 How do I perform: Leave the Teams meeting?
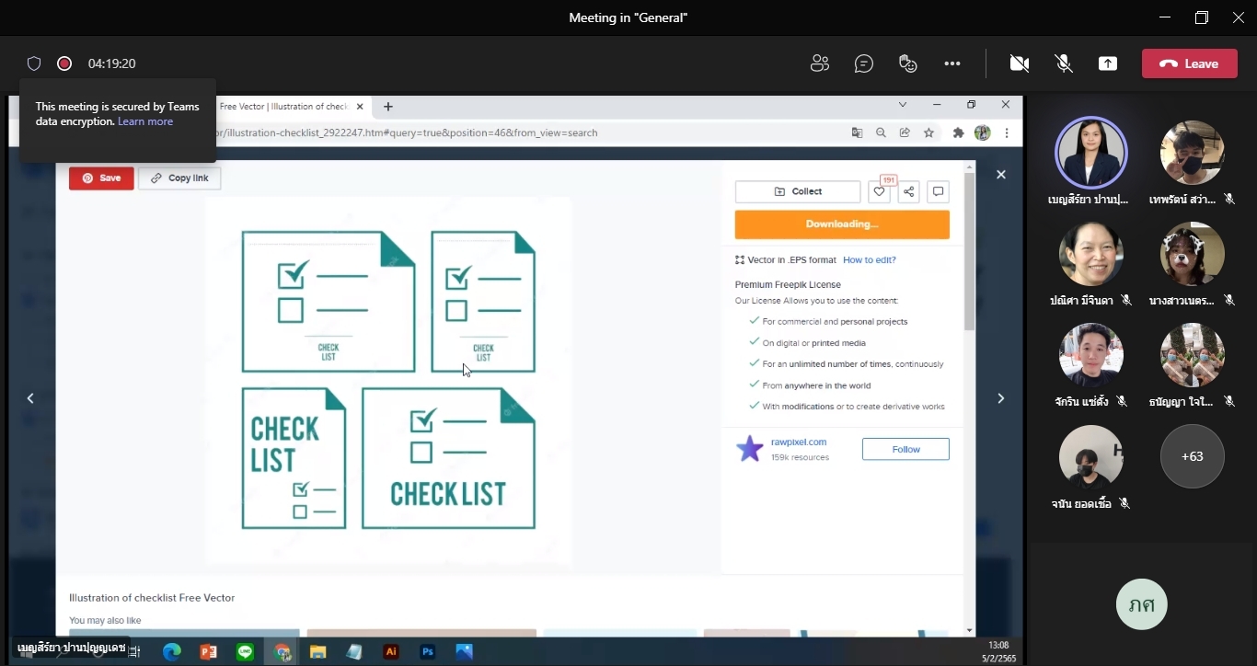point(1189,63)
